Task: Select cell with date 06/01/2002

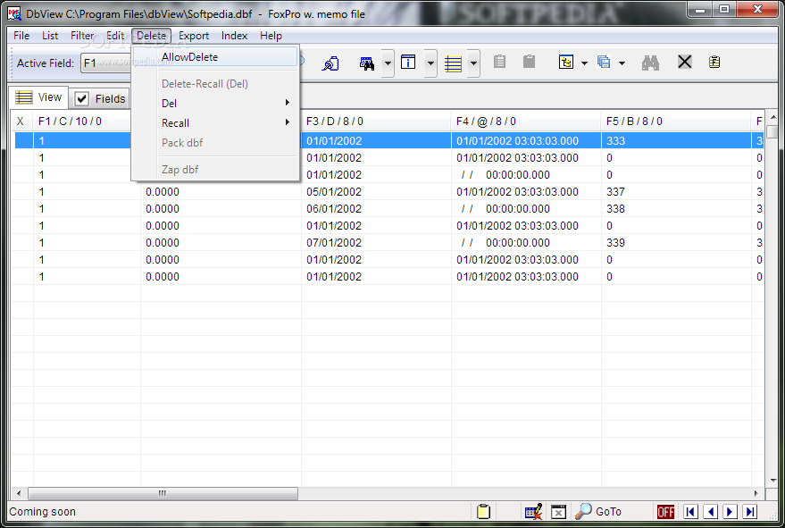Action: click(376, 209)
